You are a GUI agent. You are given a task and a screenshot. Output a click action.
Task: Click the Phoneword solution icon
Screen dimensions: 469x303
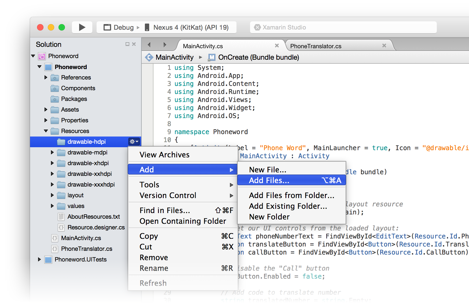[x=42, y=56]
